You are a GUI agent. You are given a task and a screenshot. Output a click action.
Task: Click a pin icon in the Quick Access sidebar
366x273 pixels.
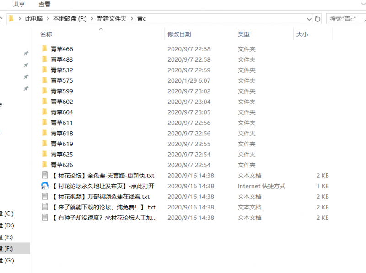pyautogui.click(x=26, y=53)
